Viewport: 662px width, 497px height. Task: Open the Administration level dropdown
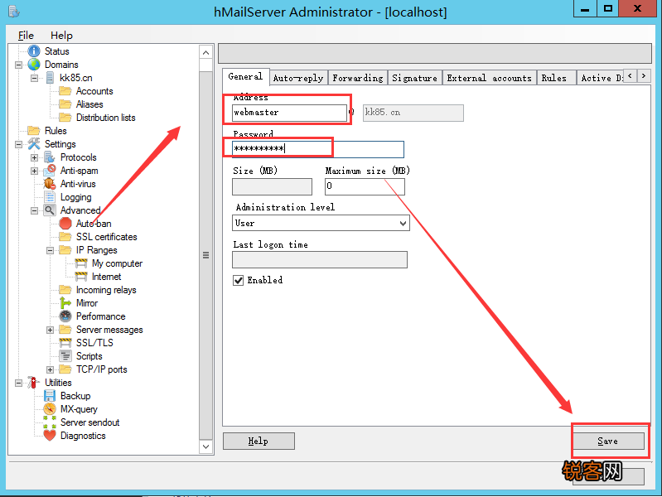403,223
